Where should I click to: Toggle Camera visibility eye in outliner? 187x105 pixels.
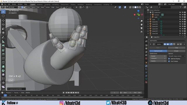(x=182, y=15)
